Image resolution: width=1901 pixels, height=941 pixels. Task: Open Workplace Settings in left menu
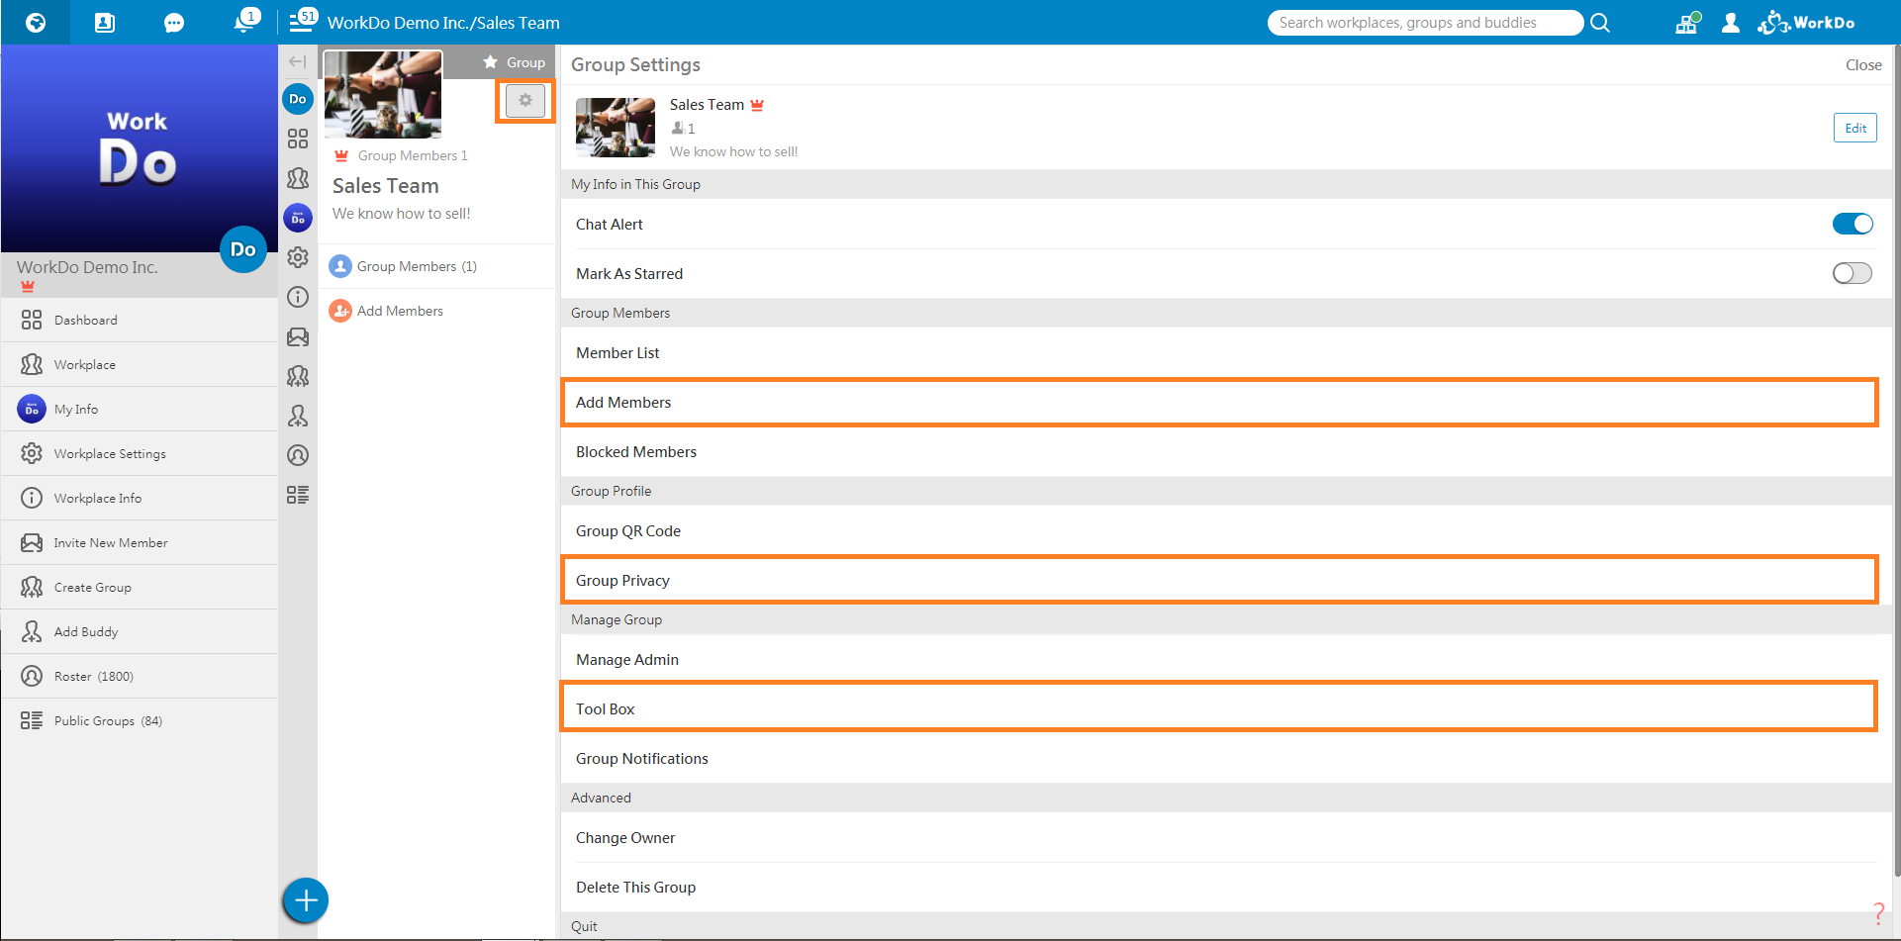click(x=140, y=454)
